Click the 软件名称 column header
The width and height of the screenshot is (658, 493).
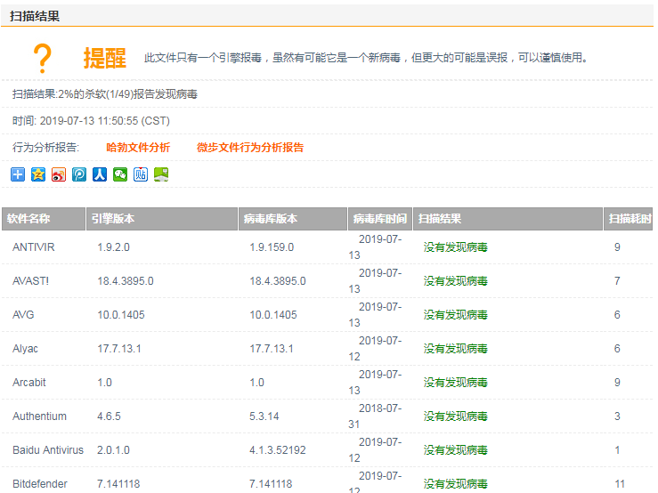(x=29, y=219)
